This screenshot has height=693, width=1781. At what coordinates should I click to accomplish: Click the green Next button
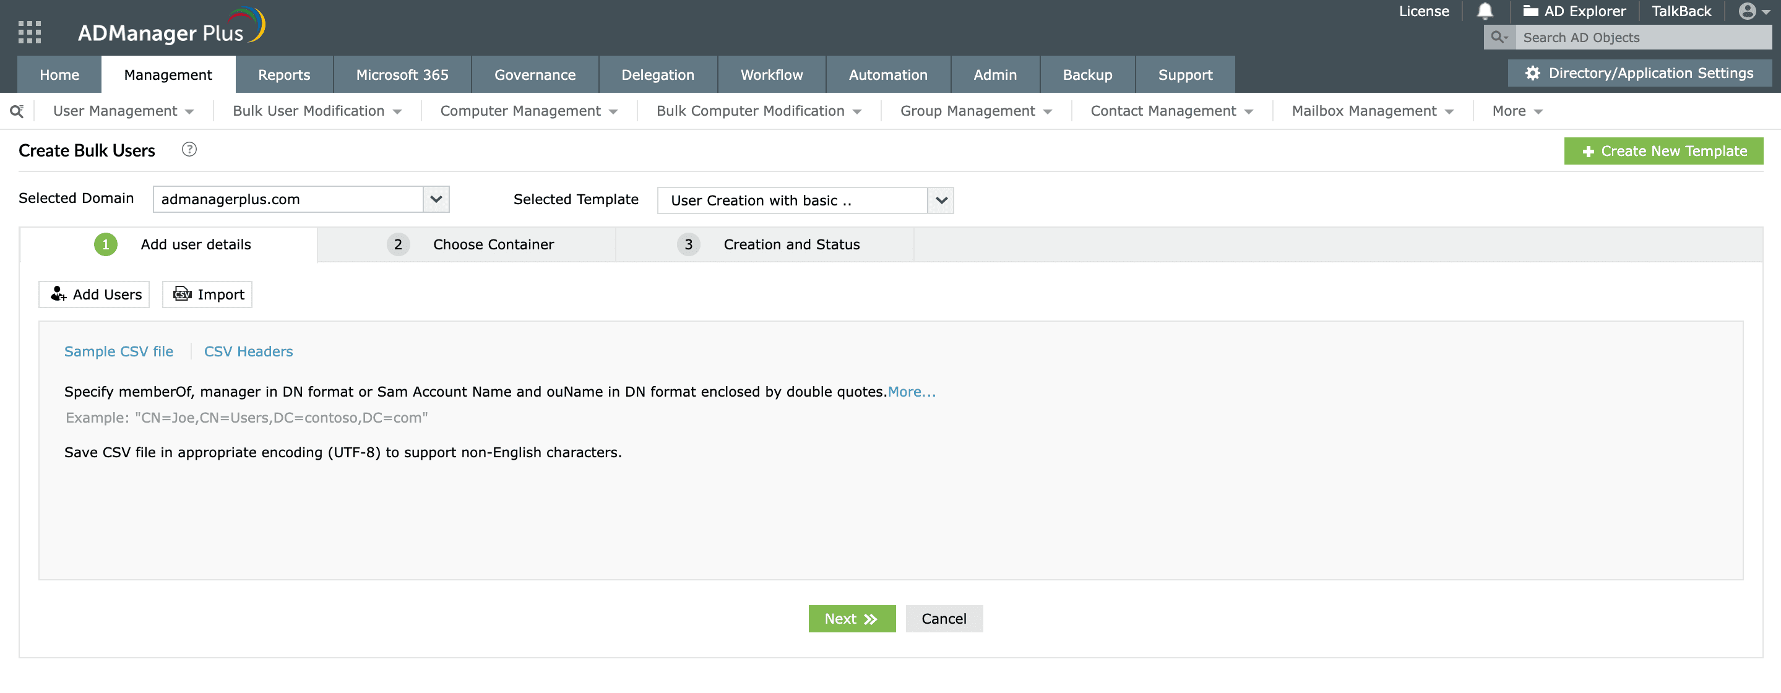851,619
